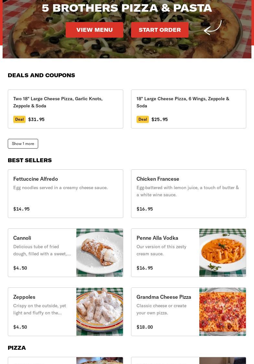Click the 5 Brothers Pizza & Pasta title
The image size is (254, 364).
[127, 8]
